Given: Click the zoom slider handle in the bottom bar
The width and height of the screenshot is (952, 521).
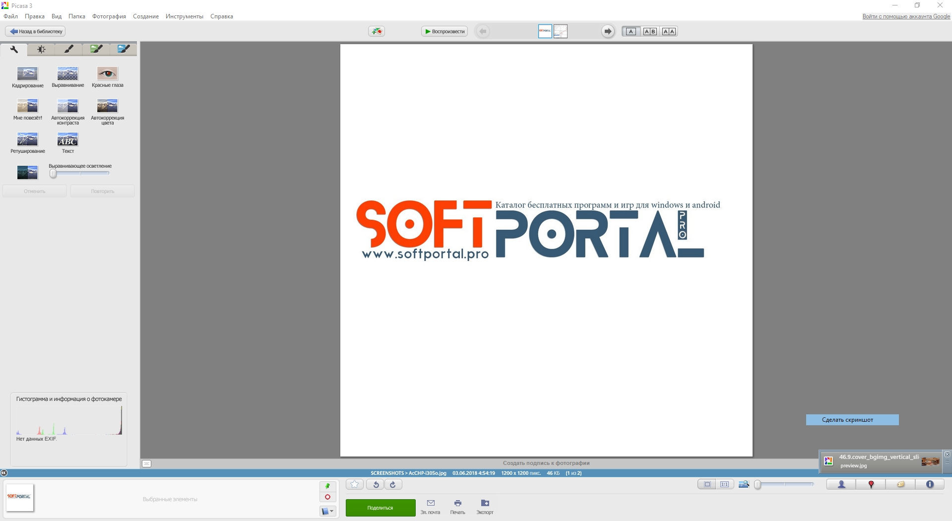Looking at the screenshot, I should (758, 484).
